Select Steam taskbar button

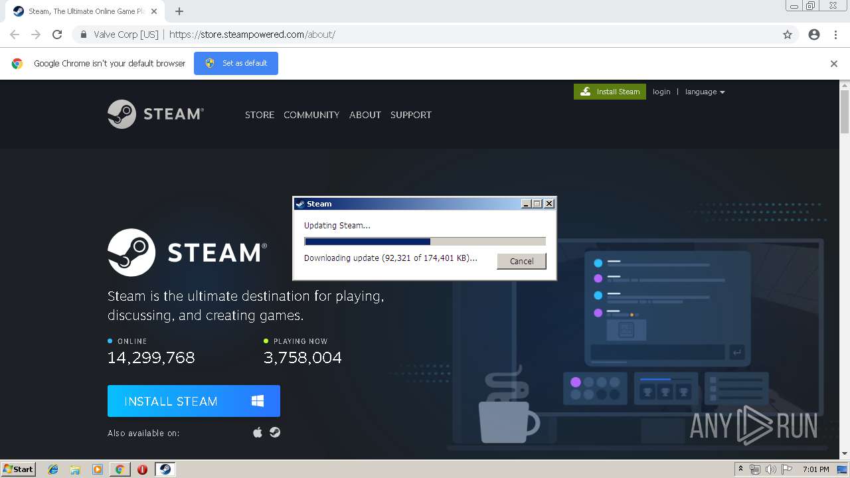coord(165,469)
